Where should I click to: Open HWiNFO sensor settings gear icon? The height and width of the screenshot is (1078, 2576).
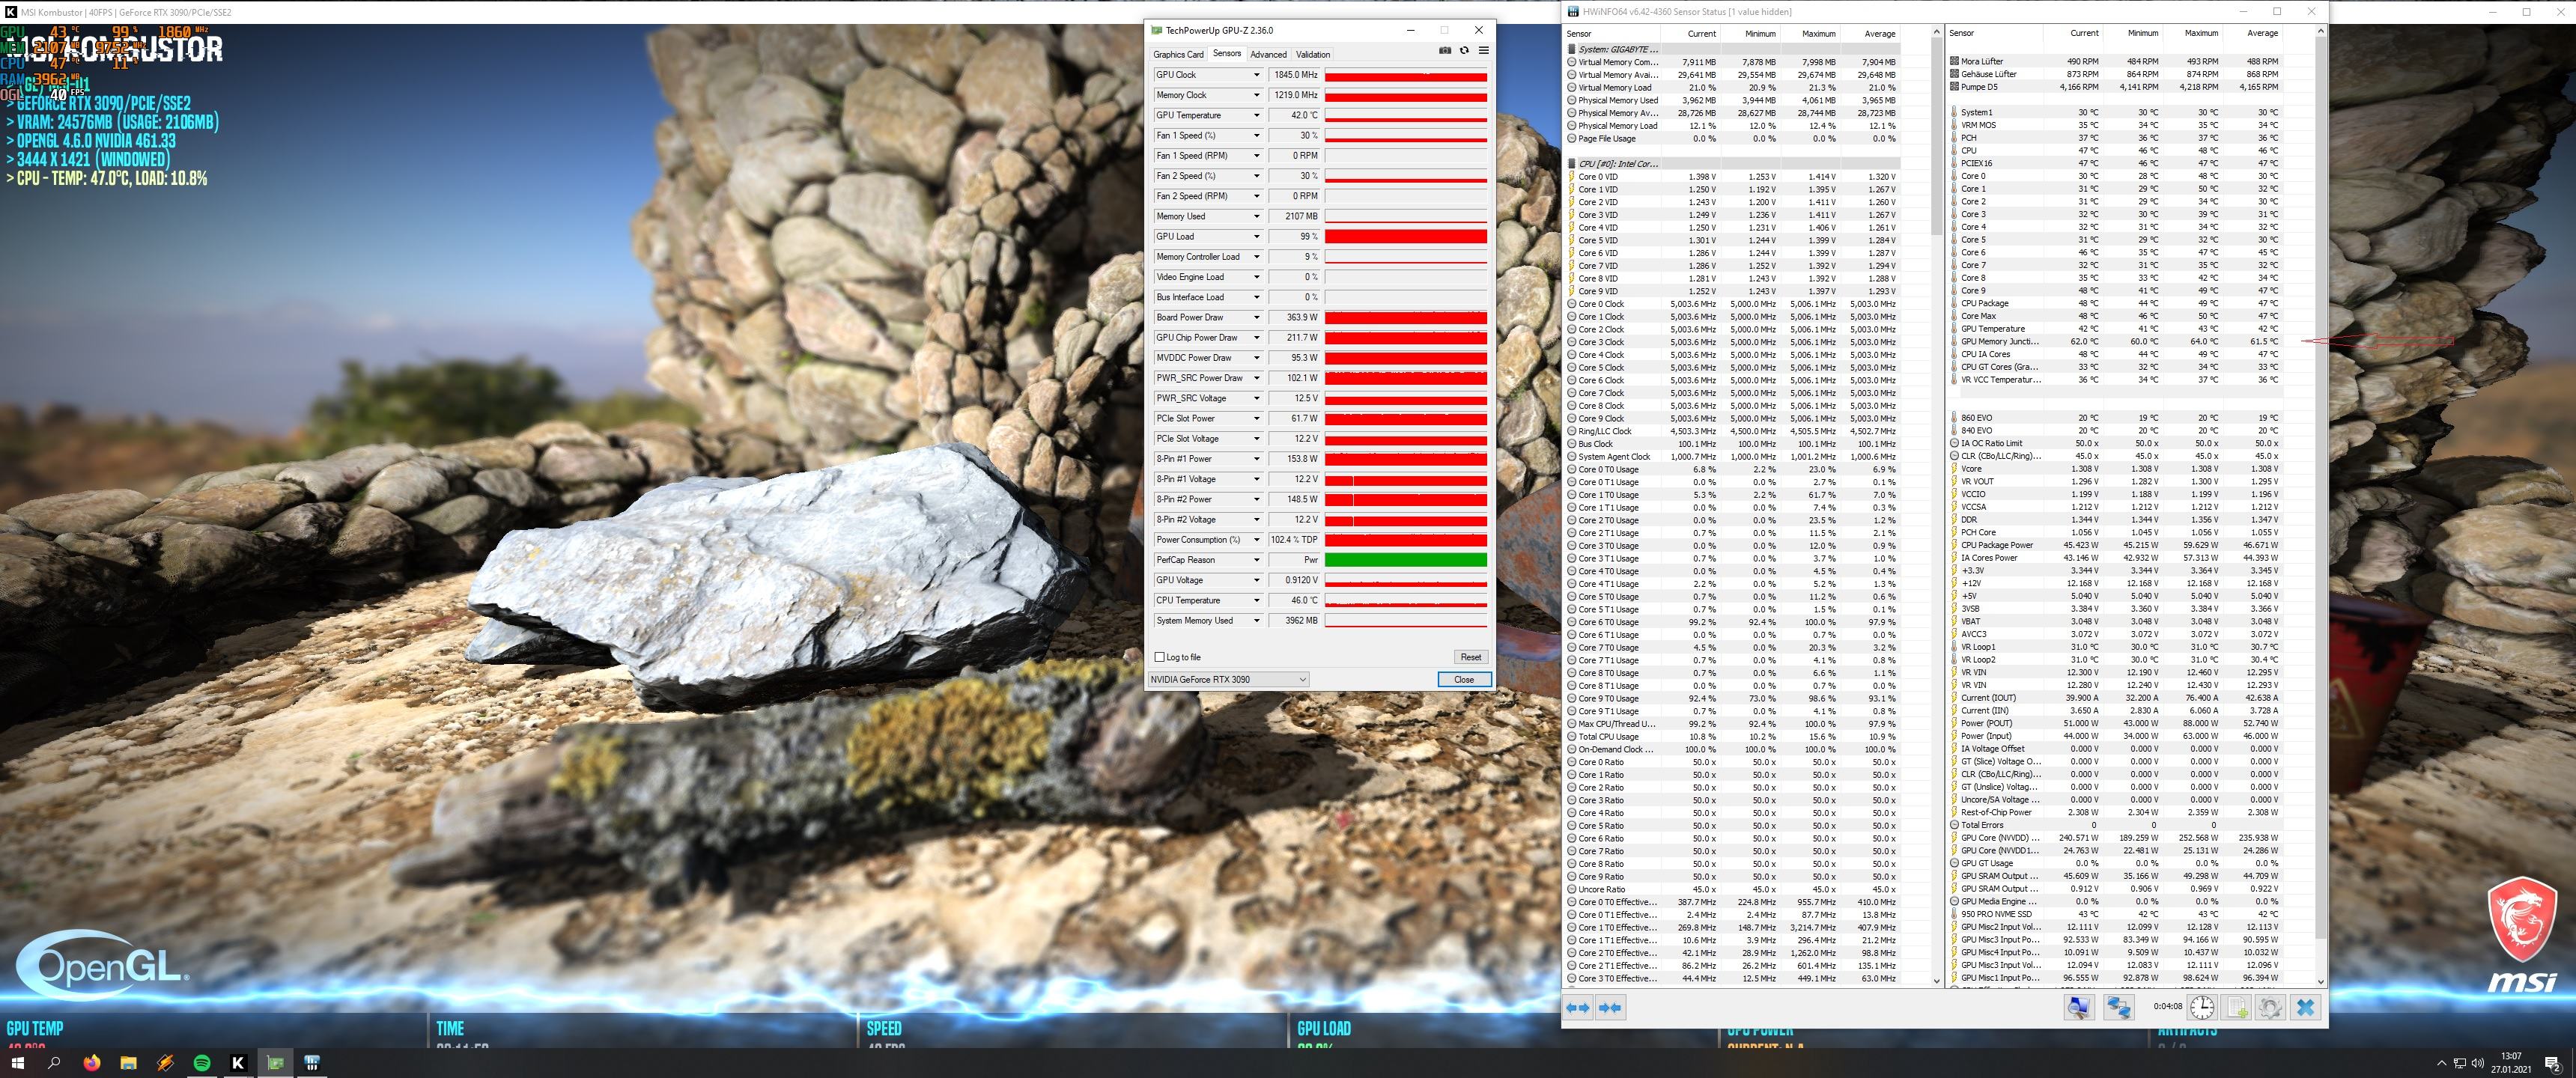(2270, 1008)
